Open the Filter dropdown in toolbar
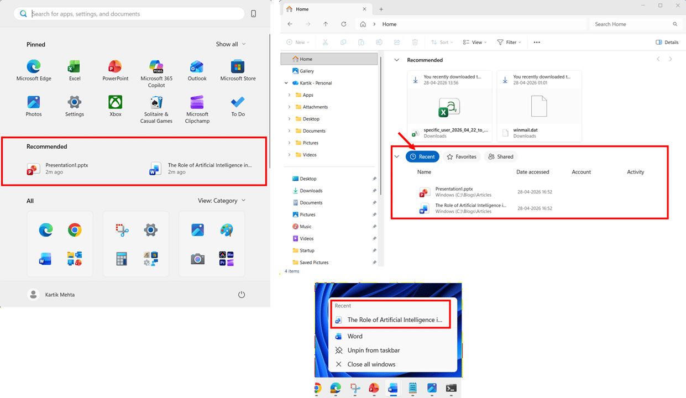The width and height of the screenshot is (686, 398). click(x=509, y=42)
